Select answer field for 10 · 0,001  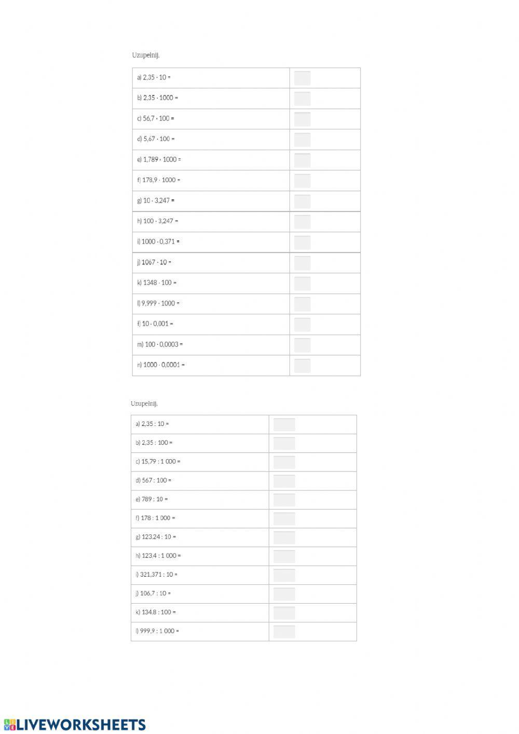click(x=302, y=324)
